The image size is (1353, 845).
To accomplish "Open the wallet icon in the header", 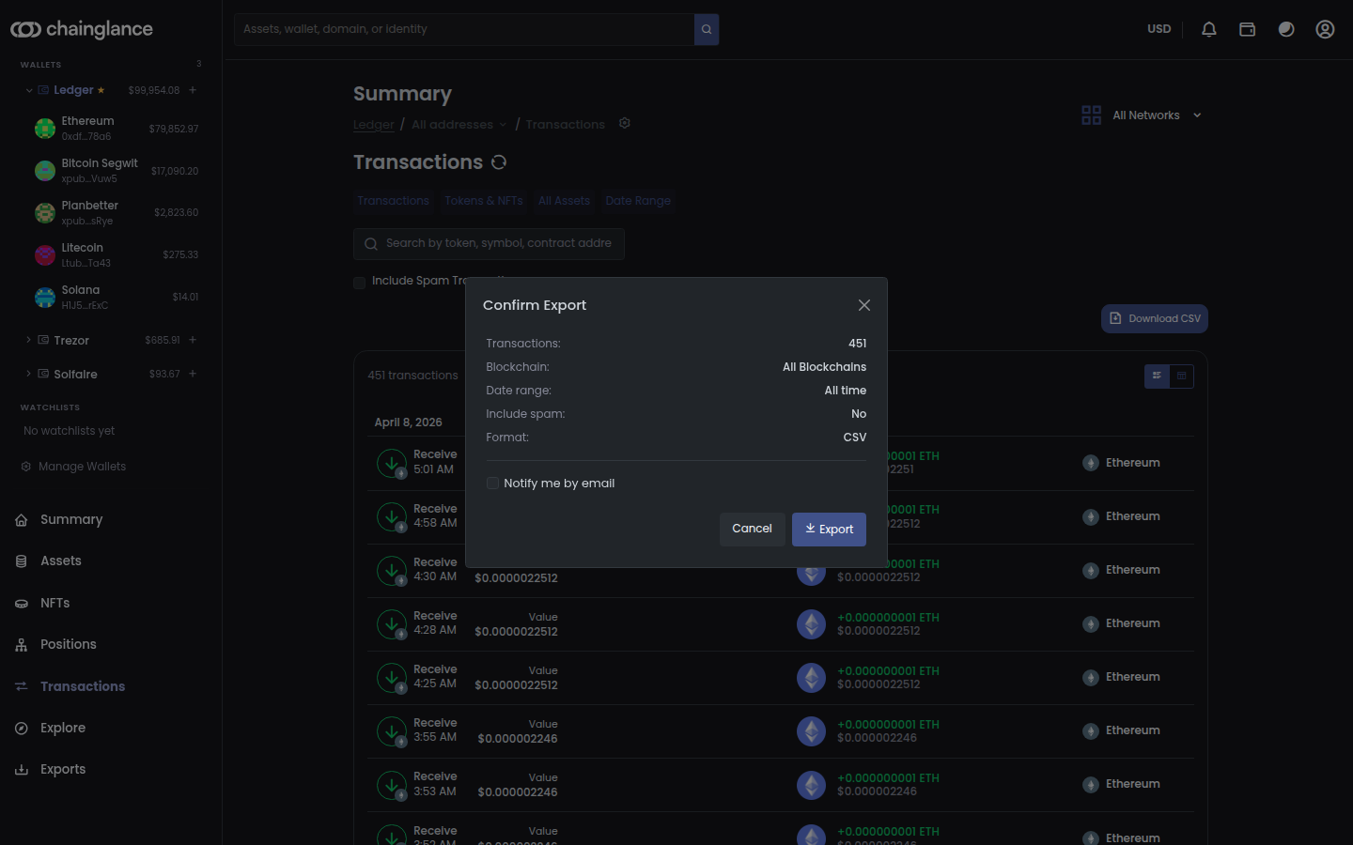I will [x=1248, y=29].
